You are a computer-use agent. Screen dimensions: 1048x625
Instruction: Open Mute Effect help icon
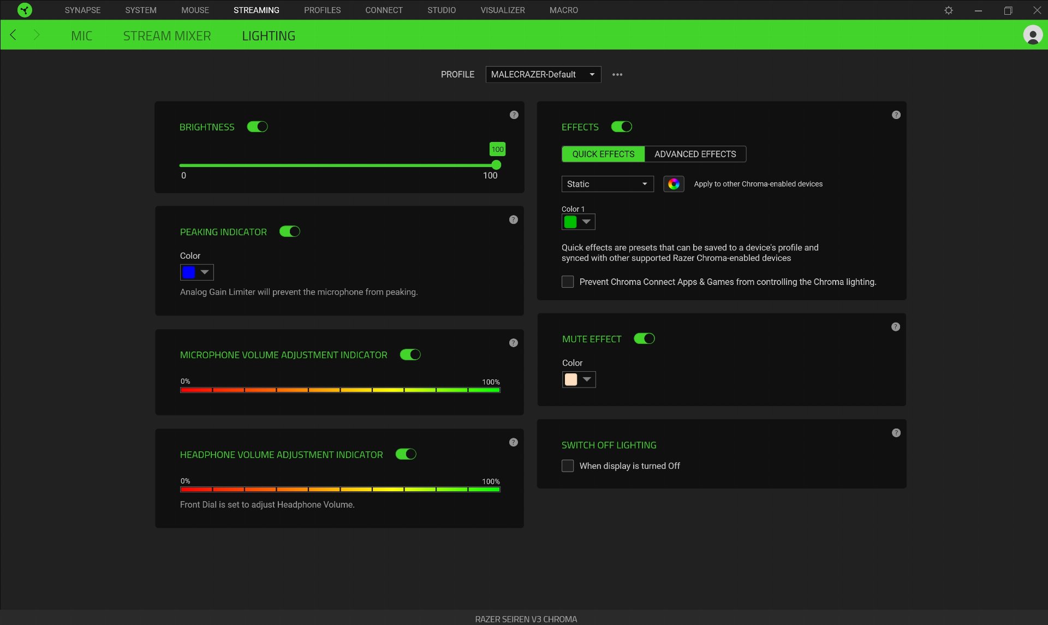click(x=896, y=326)
